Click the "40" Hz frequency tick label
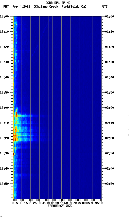Viewport: 140px width, 219px height. tap(48, 203)
